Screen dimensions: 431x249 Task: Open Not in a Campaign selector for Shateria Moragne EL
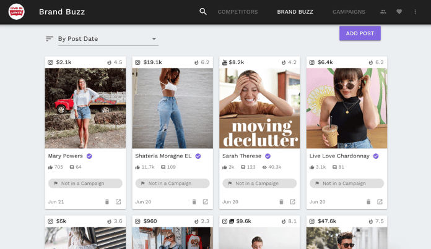click(x=172, y=184)
